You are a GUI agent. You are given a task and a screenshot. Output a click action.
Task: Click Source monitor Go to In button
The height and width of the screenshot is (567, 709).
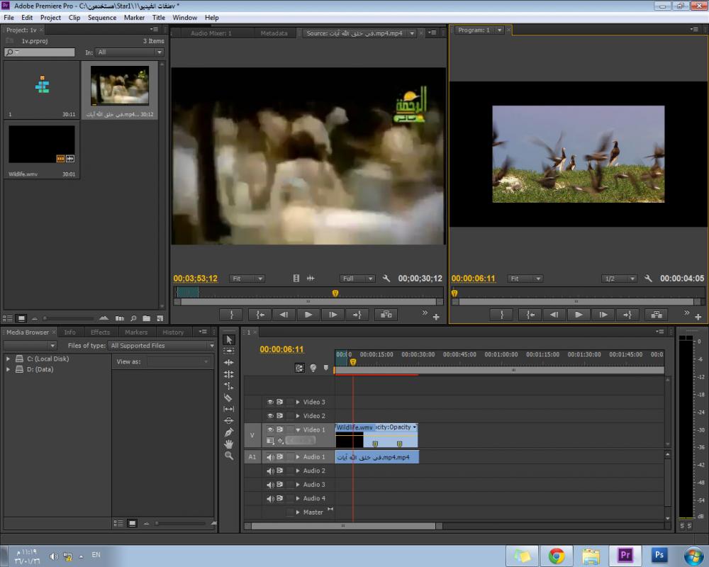259,315
